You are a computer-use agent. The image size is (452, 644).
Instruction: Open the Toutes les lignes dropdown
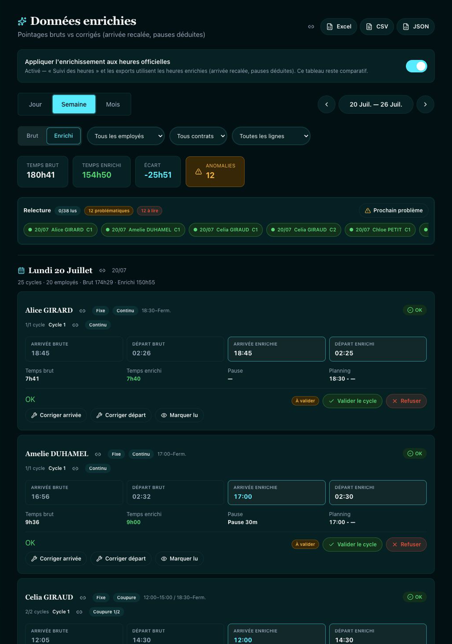point(271,136)
